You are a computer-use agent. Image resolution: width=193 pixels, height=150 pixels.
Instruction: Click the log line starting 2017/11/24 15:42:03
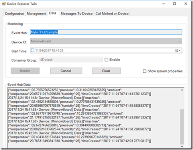click(x=54, y=133)
